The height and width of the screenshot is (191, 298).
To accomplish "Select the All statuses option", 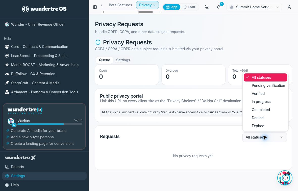I will pos(265,77).
